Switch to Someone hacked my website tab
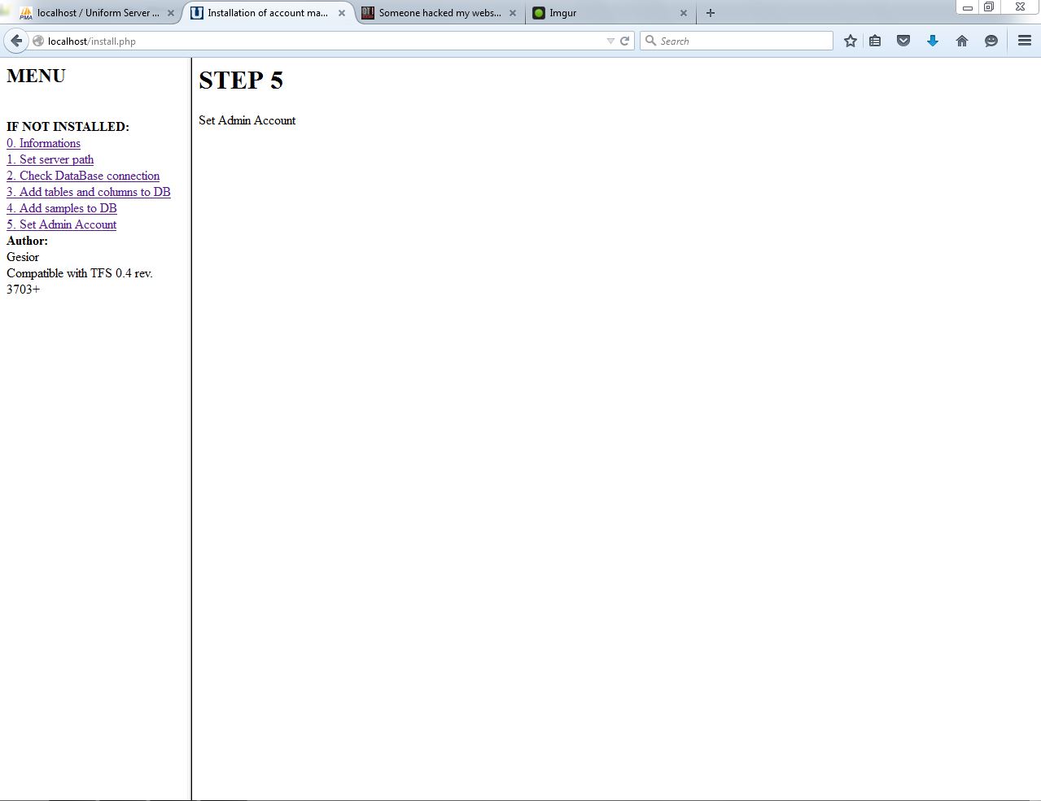Image resolution: width=1041 pixels, height=801 pixels. pos(440,13)
